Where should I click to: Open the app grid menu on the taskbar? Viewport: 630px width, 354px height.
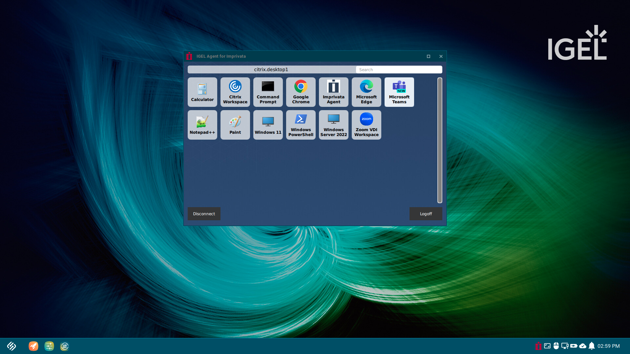64,346
